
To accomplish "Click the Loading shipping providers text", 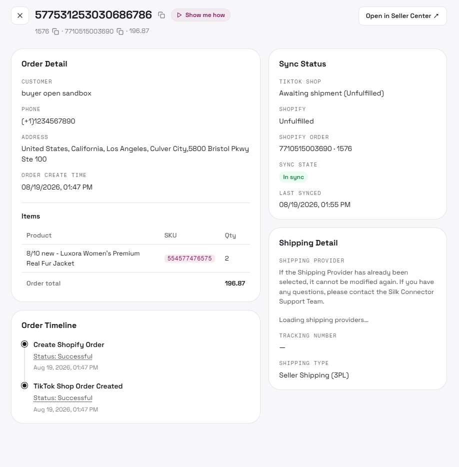I will click(324, 320).
